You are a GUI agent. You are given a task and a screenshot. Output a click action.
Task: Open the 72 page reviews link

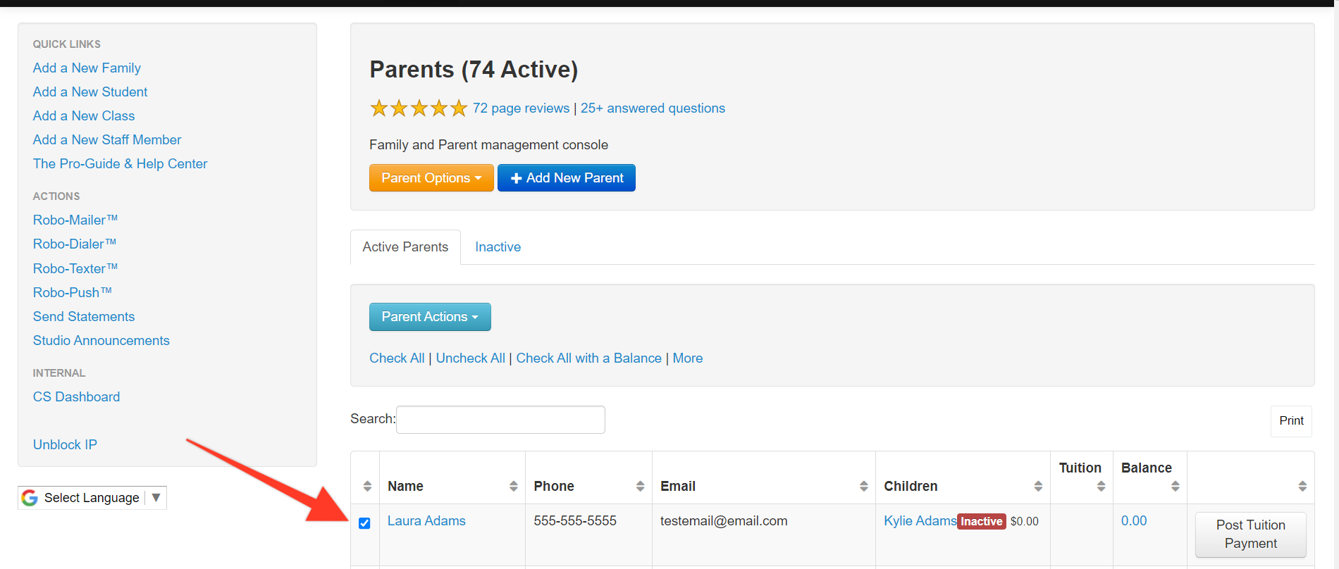pos(521,108)
